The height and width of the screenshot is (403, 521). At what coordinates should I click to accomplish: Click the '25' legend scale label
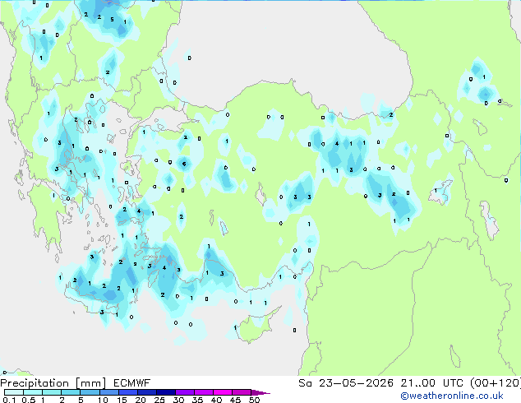pyautogui.click(x=159, y=400)
